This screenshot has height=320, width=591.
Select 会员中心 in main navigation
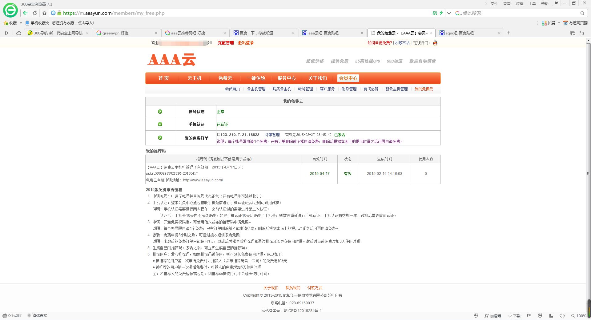point(348,78)
